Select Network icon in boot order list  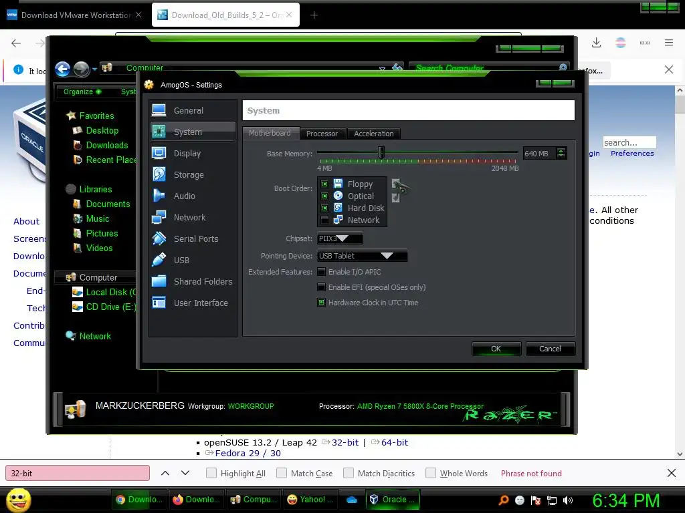tap(338, 220)
